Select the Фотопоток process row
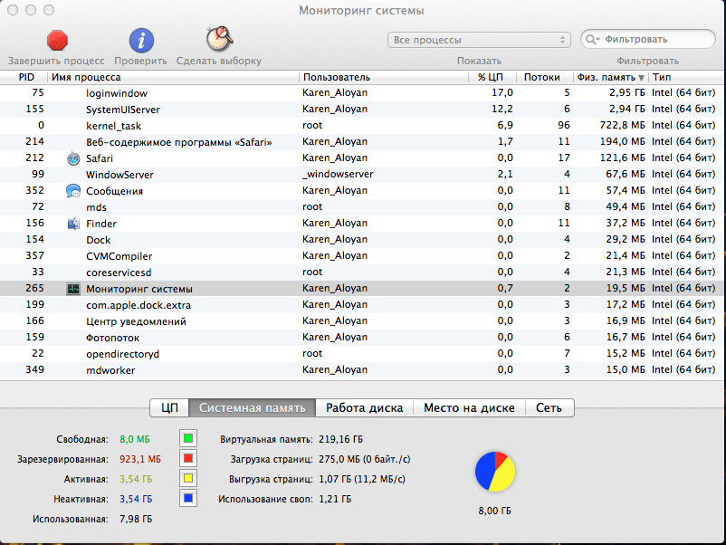This screenshot has width=726, height=545. [x=362, y=338]
